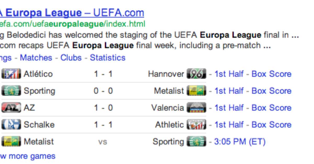Open Box Score for Sporting vs Metalist
The height and width of the screenshot is (164, 314).
(x=271, y=91)
